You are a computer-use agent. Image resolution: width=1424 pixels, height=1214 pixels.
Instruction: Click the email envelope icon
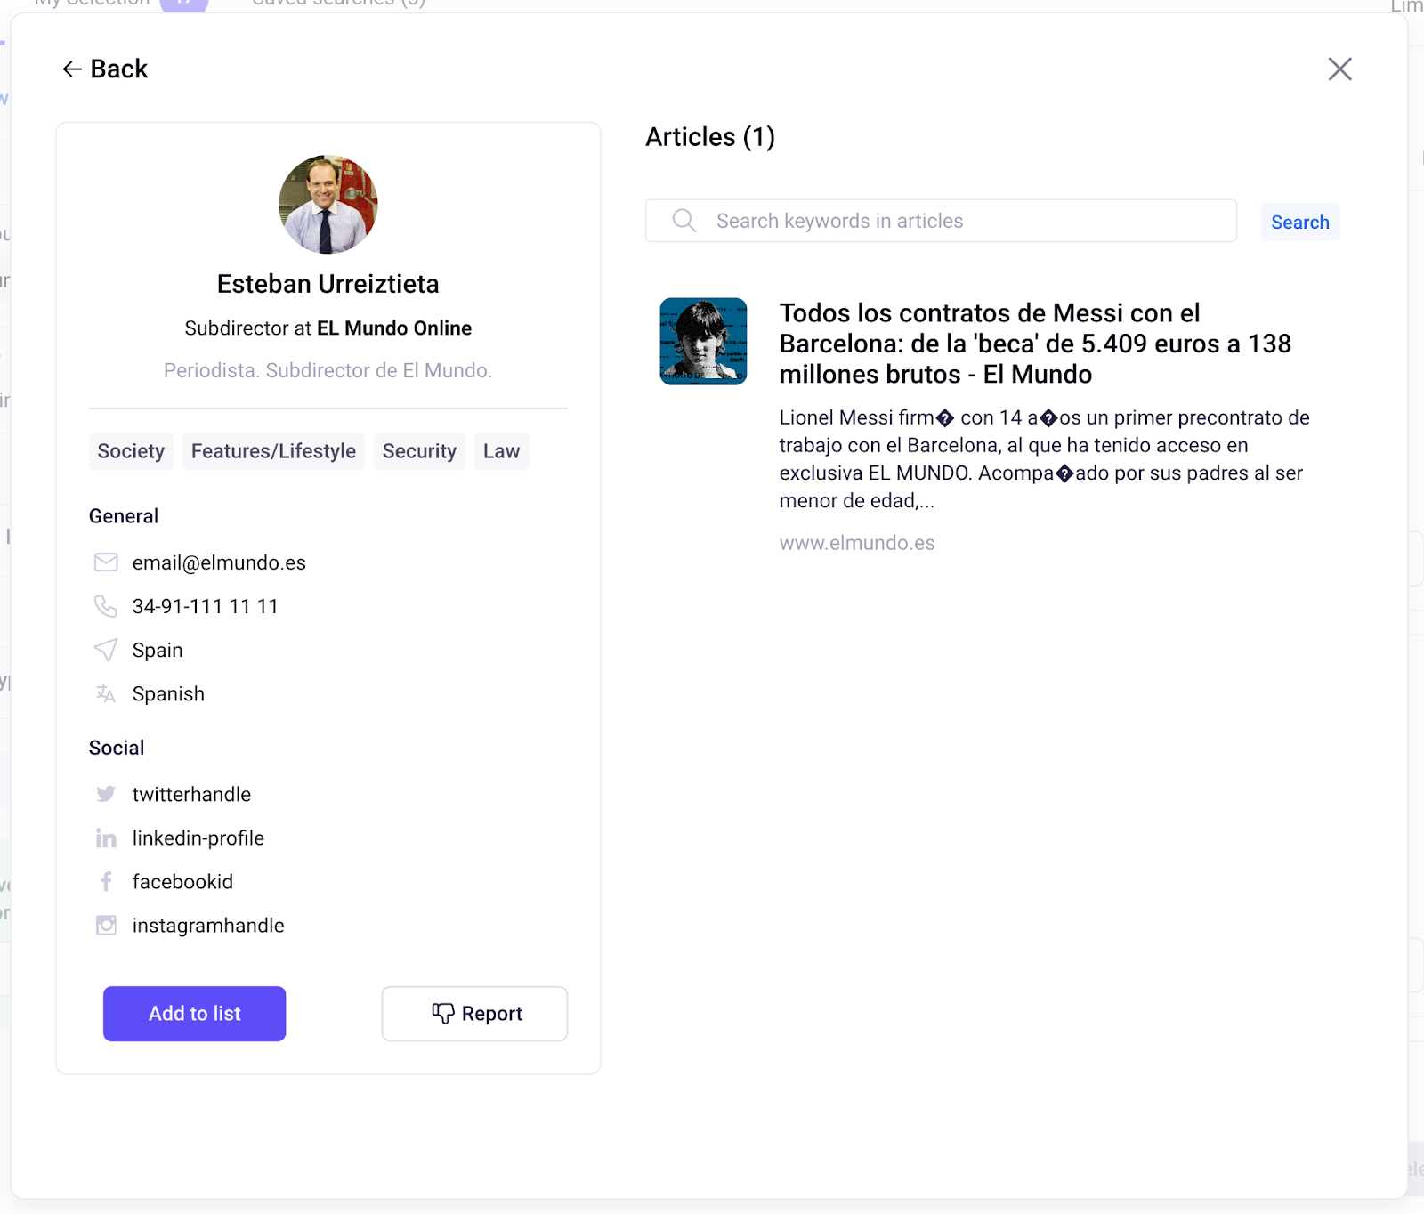coord(106,562)
